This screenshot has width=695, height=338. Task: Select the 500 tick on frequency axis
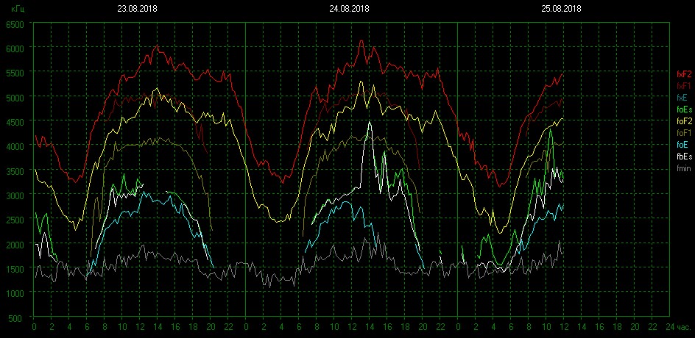18,317
